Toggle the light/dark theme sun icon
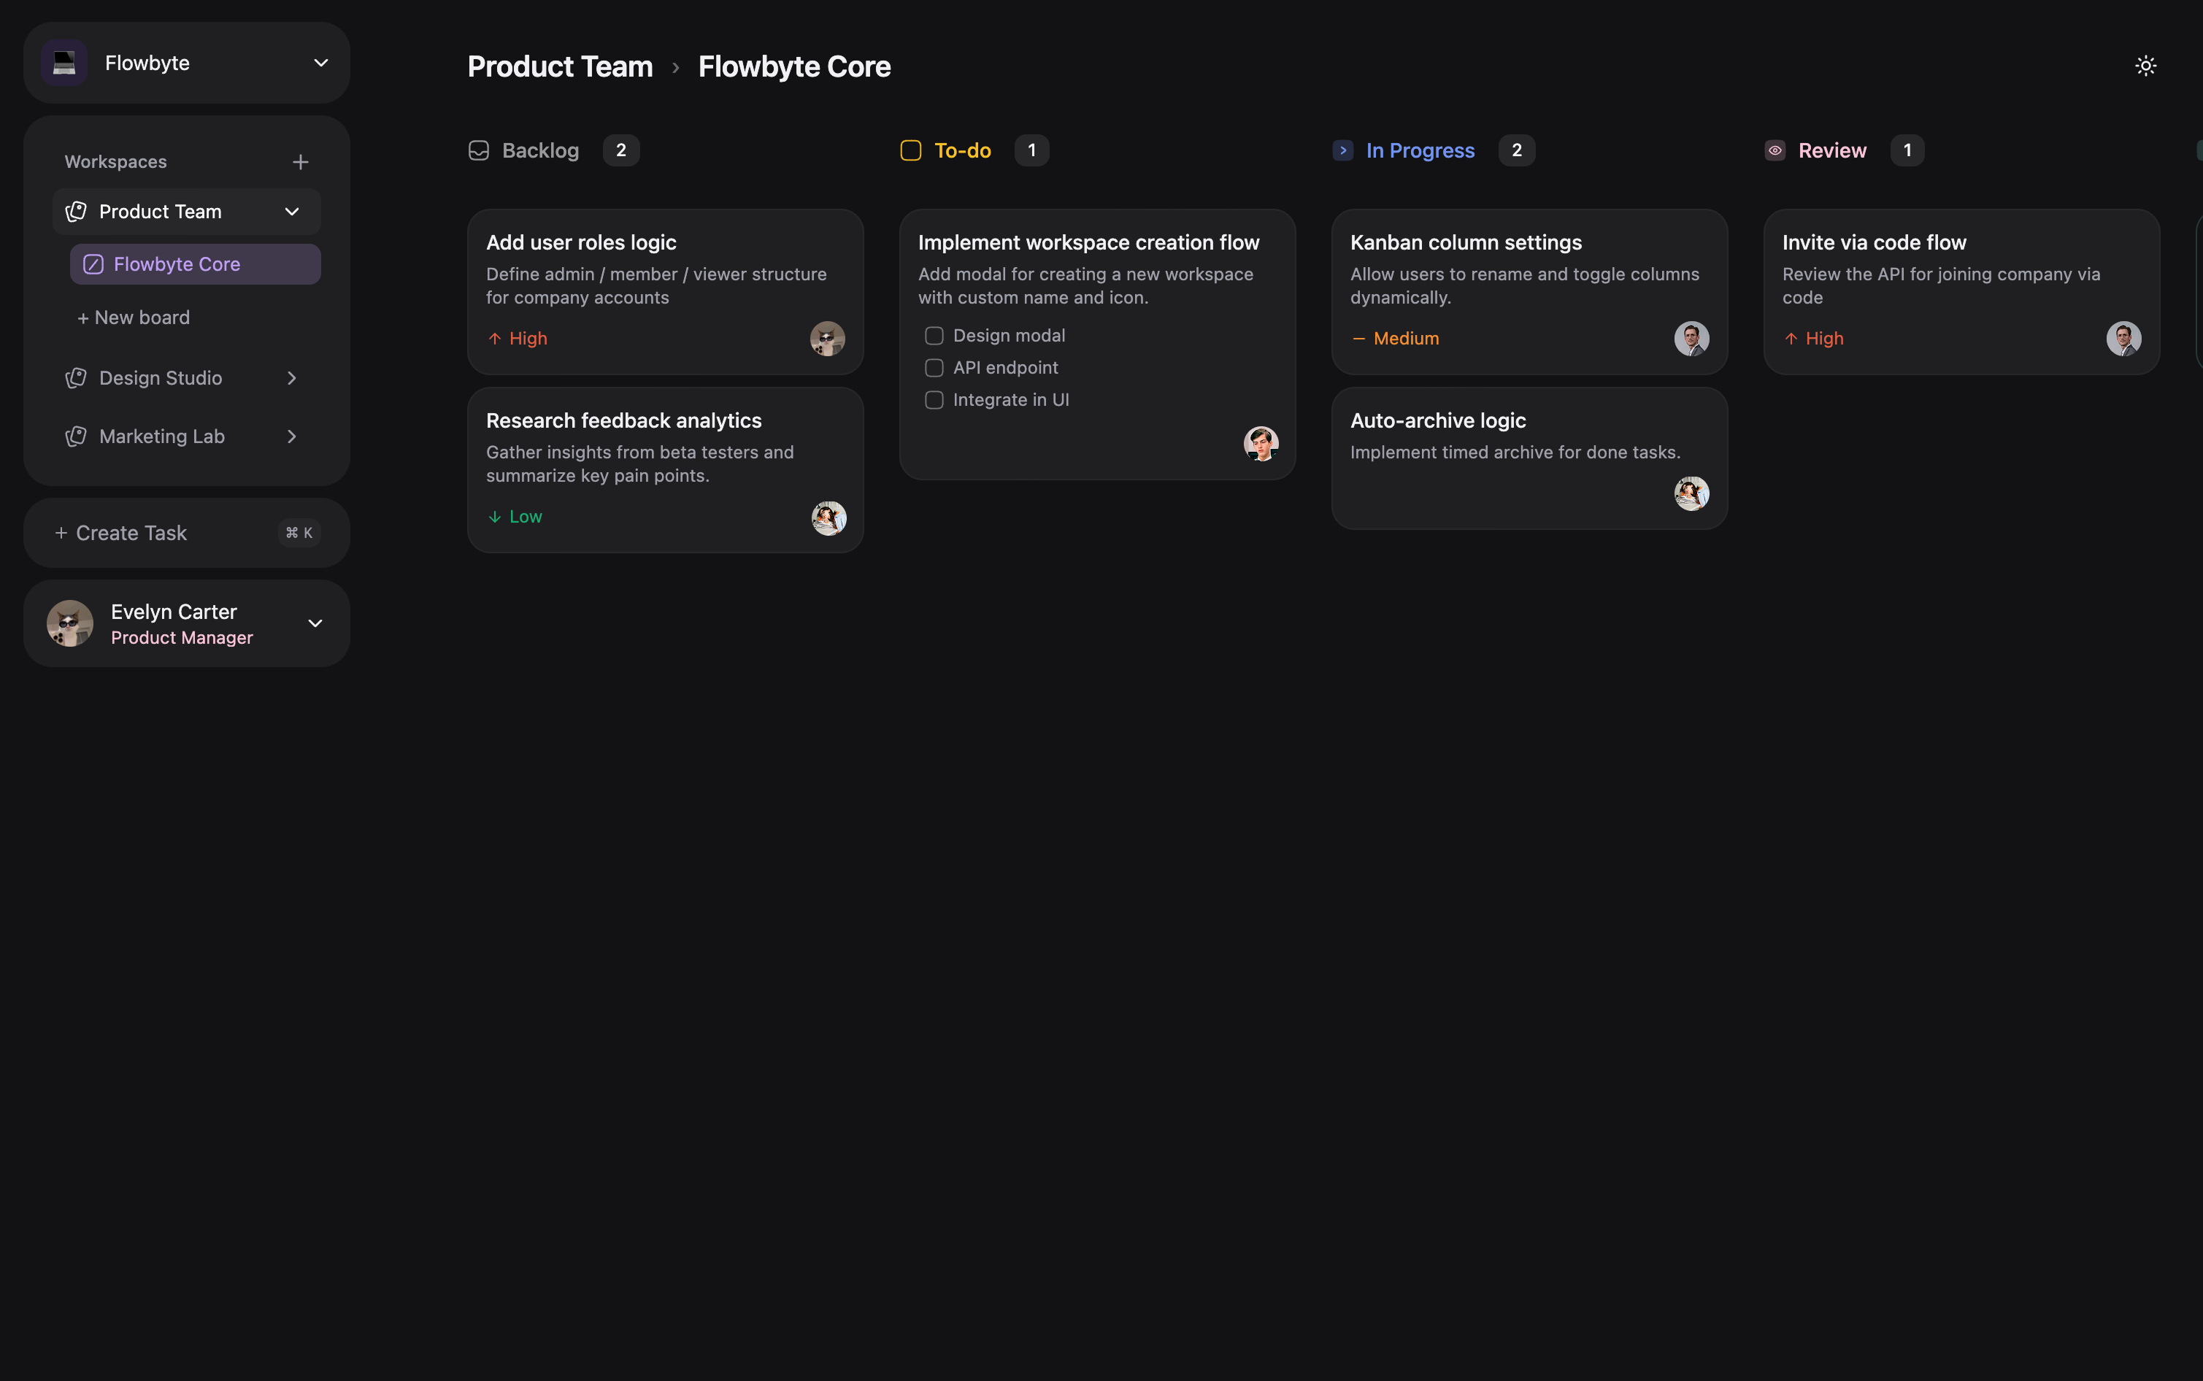 click(x=2145, y=66)
